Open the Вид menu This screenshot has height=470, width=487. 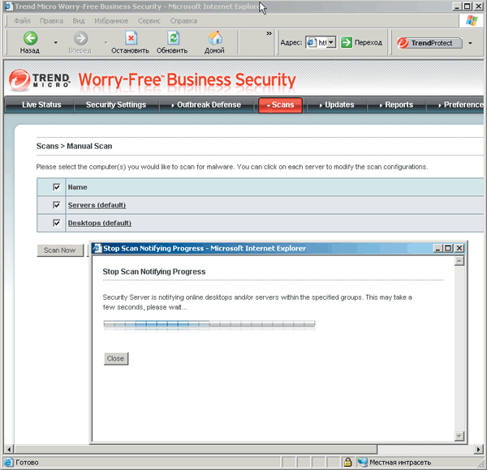point(79,21)
